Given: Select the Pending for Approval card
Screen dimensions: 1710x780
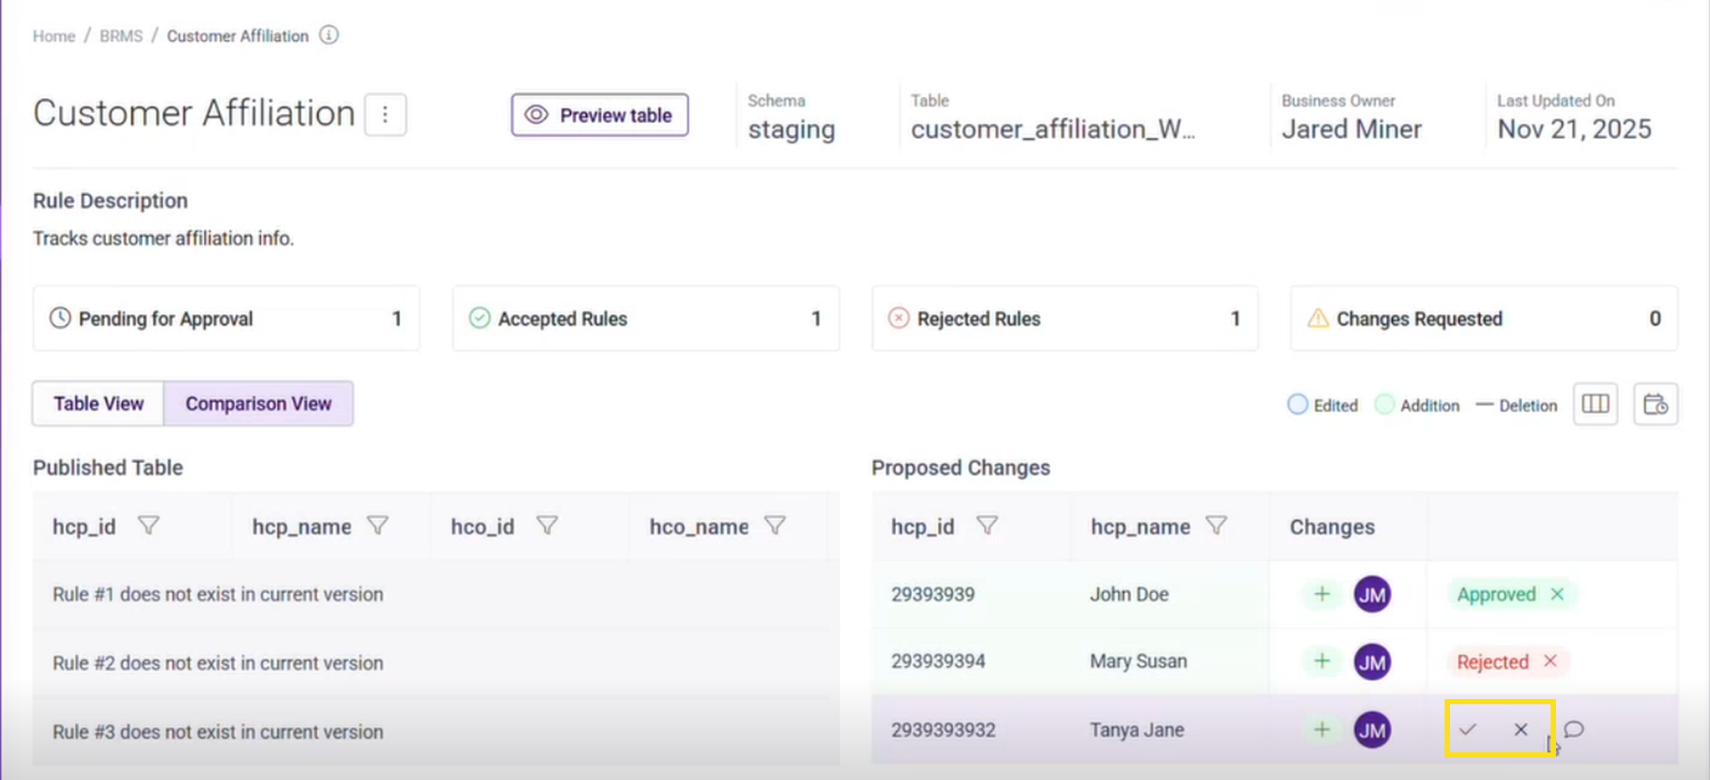Looking at the screenshot, I should [226, 318].
